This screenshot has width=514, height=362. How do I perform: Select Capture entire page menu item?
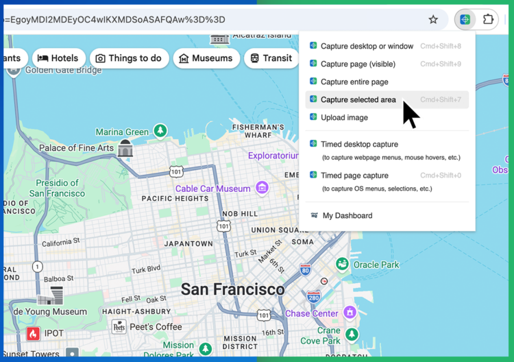[x=354, y=82]
